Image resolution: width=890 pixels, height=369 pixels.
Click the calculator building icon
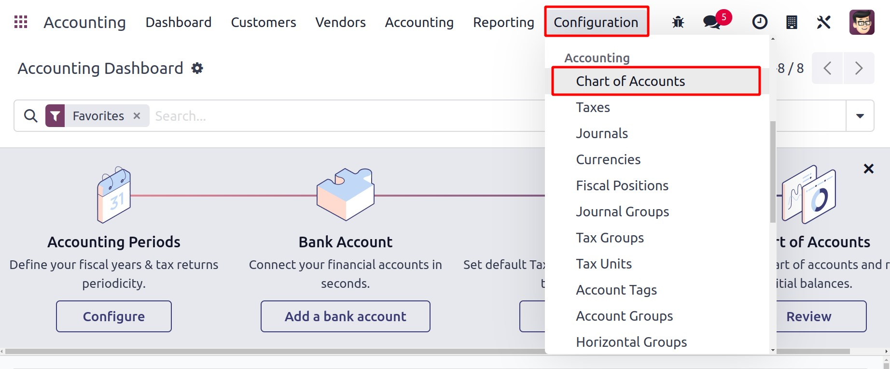(792, 22)
